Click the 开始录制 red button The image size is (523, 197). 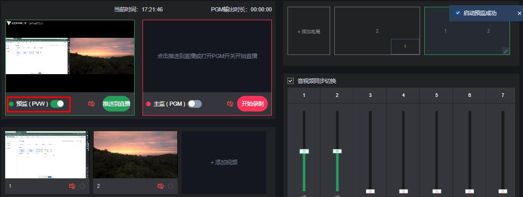tap(253, 104)
